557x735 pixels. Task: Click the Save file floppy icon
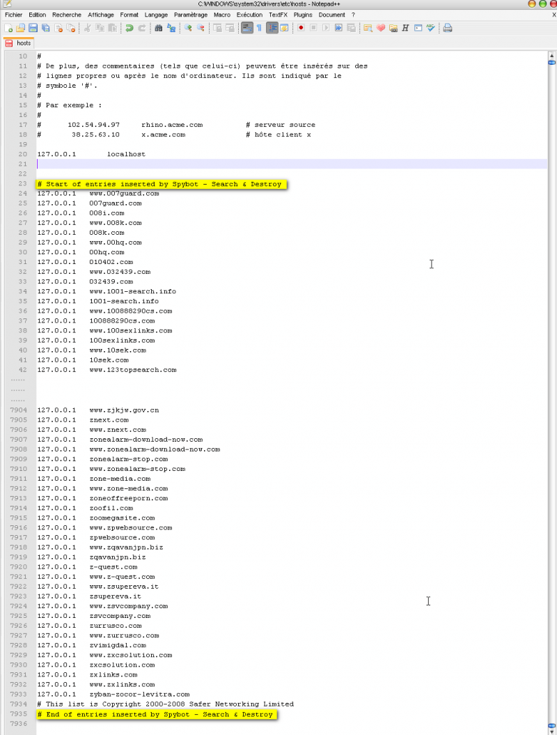pos(33,28)
